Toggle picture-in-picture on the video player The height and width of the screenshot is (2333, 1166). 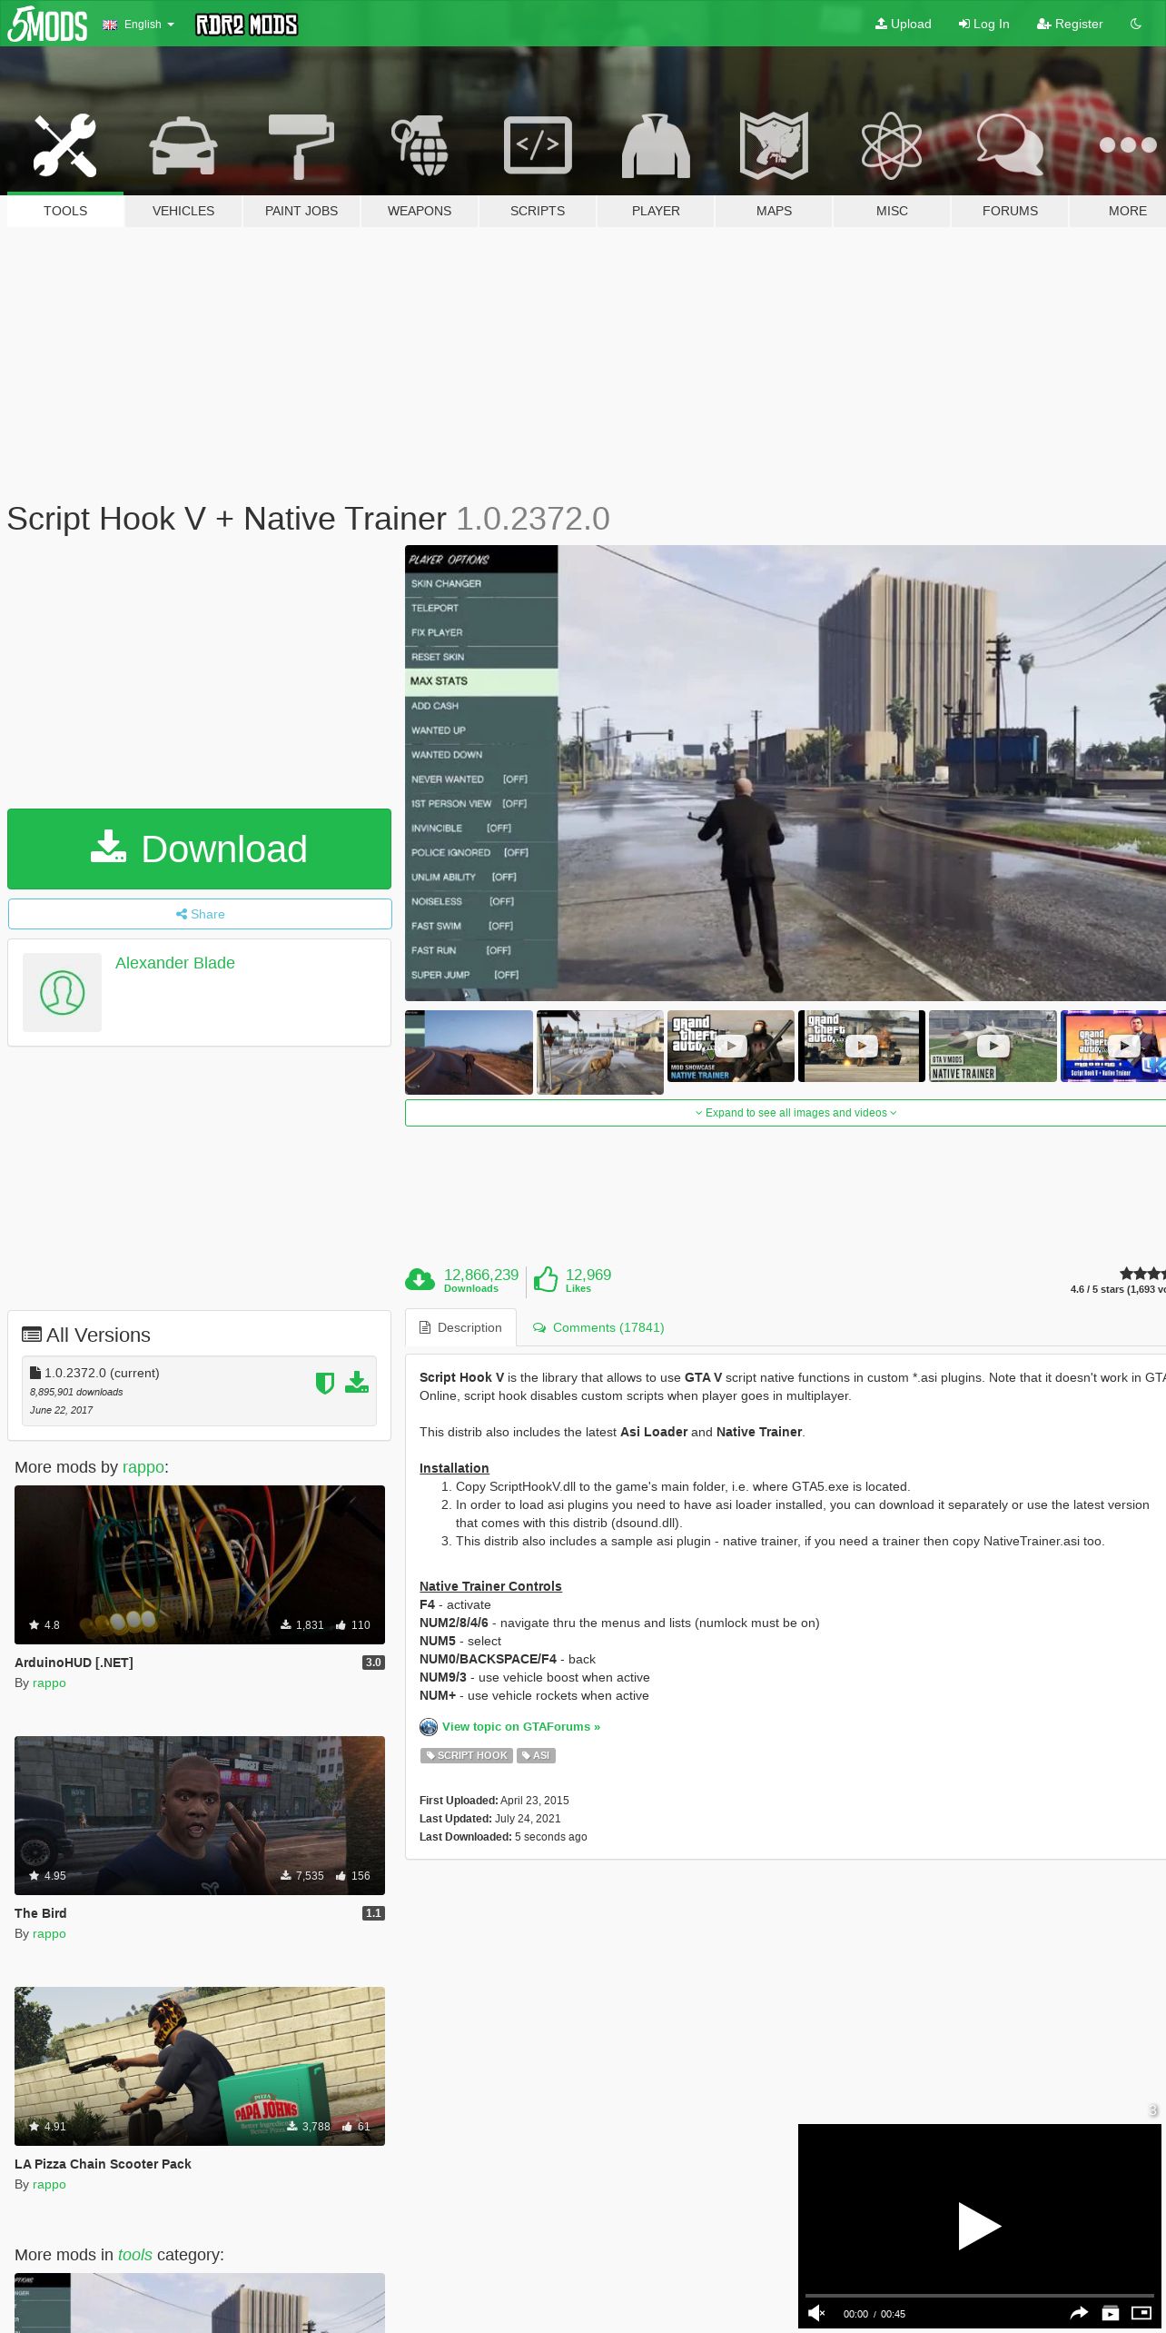(x=1141, y=2313)
